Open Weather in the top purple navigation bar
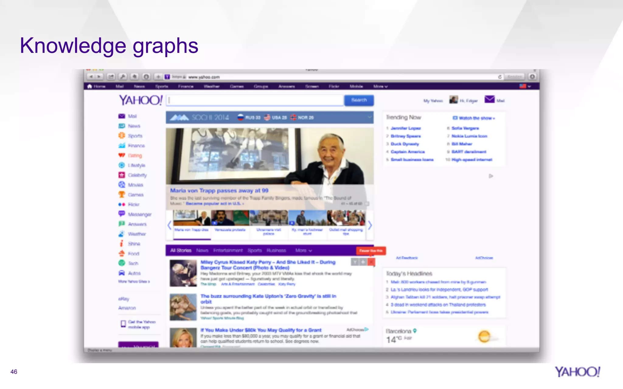Viewport: 623px width, 389px height. tap(212, 86)
